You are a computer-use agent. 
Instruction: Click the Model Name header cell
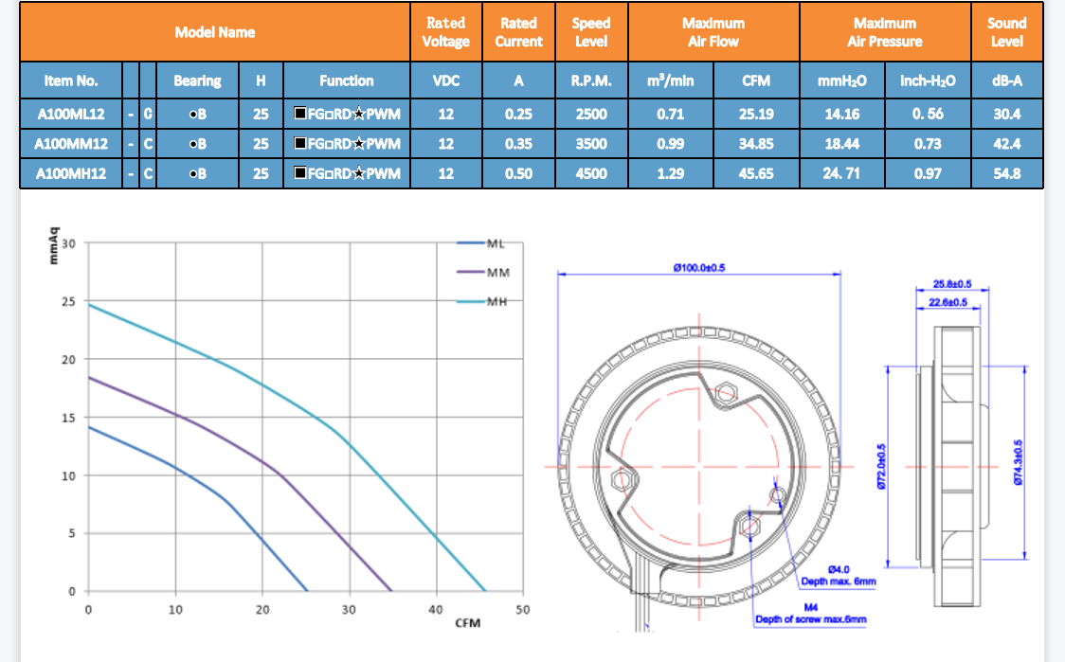point(215,32)
